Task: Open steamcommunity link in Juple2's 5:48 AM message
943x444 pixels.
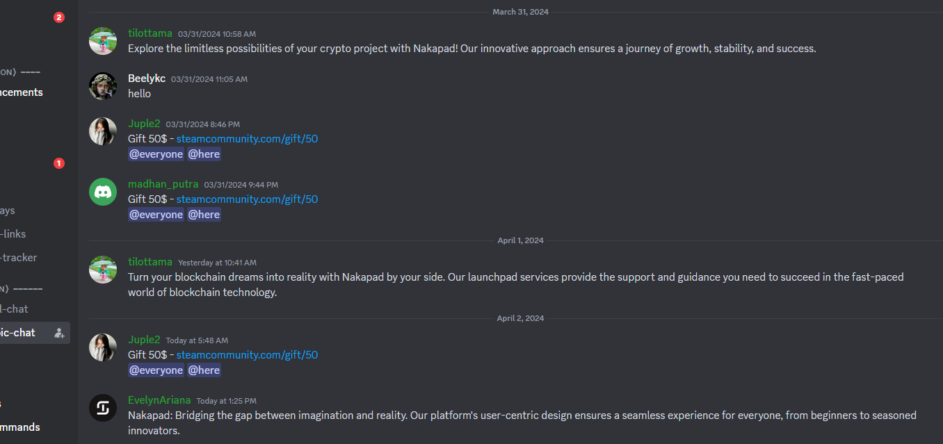Action: pos(247,355)
